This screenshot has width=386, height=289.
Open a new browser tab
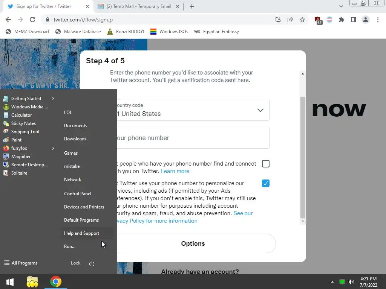(192, 6)
